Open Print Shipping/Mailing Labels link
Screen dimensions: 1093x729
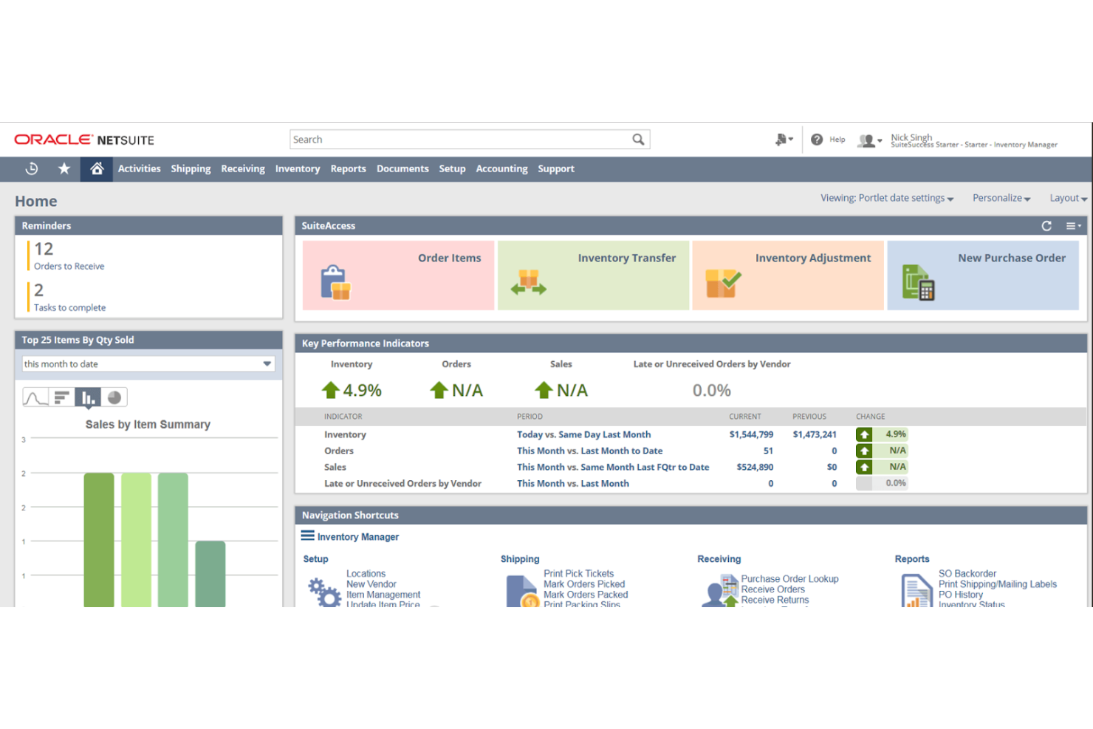point(997,584)
